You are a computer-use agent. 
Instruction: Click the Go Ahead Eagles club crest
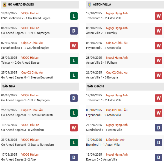[x=4, y=5]
